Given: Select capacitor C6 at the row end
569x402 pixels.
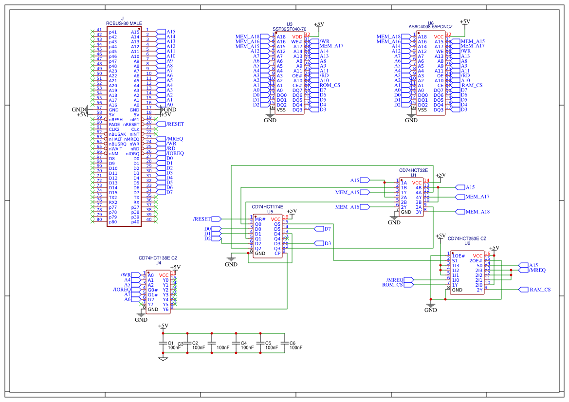Looking at the screenshot, I should click(x=285, y=344).
